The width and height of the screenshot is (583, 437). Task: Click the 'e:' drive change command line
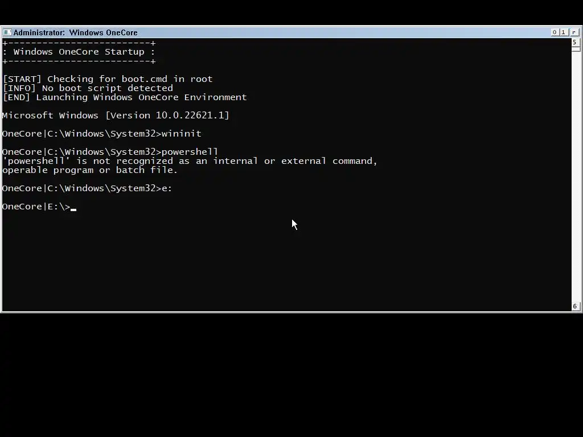(x=87, y=188)
